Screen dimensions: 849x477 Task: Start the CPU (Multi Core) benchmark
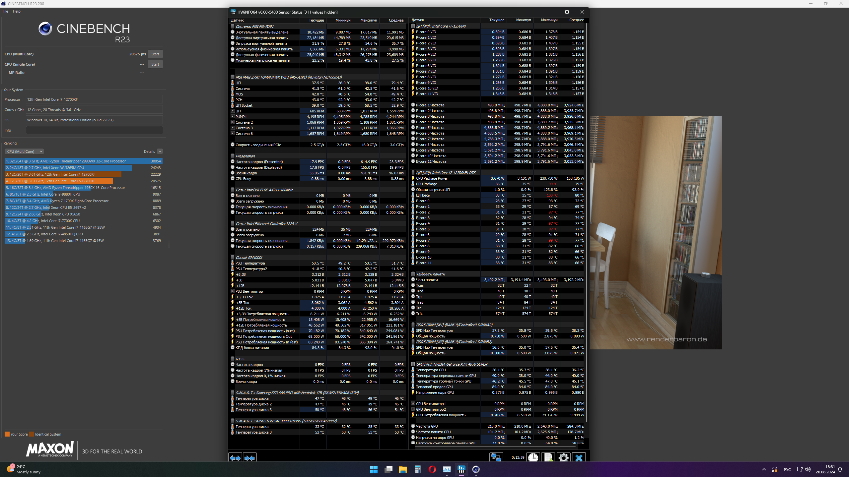pyautogui.click(x=155, y=54)
